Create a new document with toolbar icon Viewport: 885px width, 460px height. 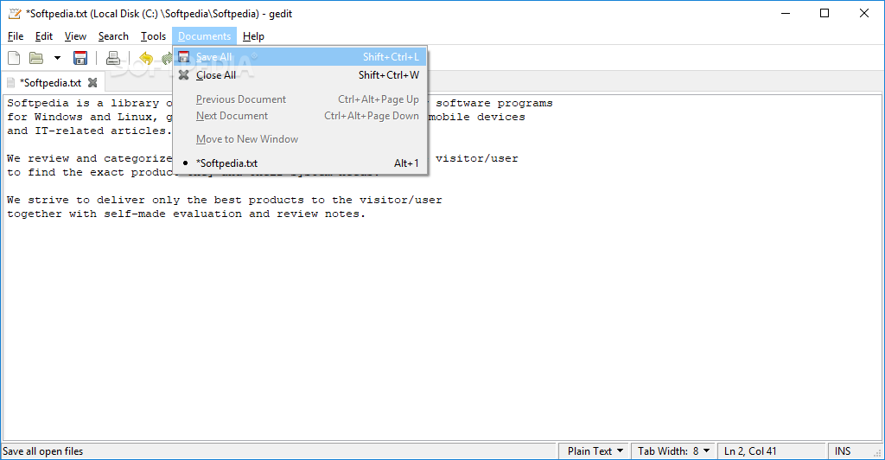tap(14, 58)
